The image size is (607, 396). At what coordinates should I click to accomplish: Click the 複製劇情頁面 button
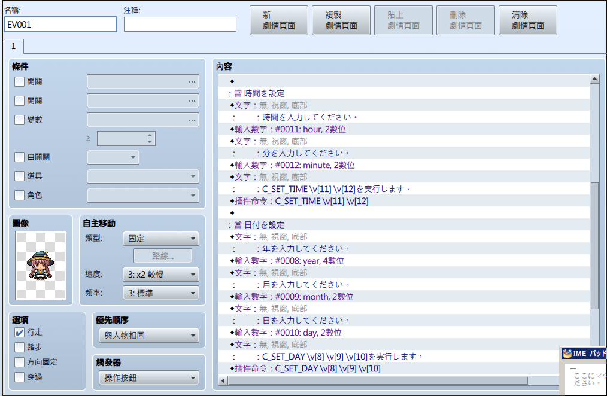pyautogui.click(x=341, y=20)
